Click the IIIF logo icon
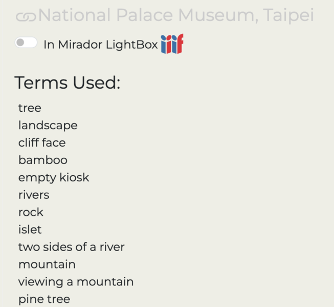This screenshot has width=334, height=307. [172, 45]
